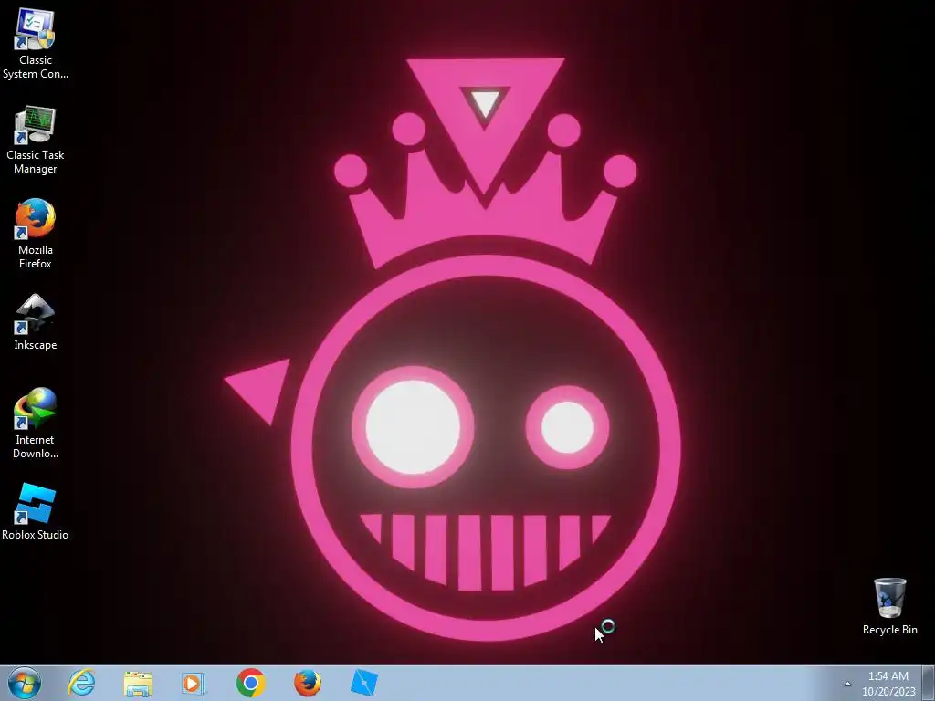Select the Inkscape desktop icon

click(x=36, y=322)
